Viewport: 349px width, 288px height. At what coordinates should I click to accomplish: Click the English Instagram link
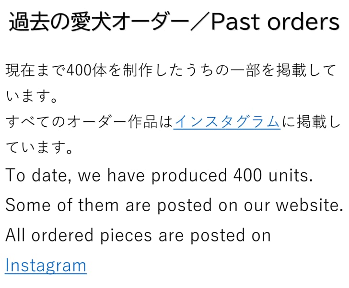(46, 264)
